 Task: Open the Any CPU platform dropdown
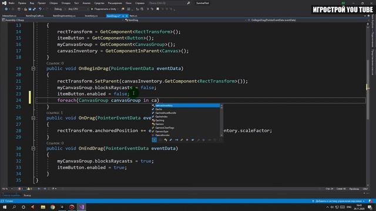(x=78, y=9)
